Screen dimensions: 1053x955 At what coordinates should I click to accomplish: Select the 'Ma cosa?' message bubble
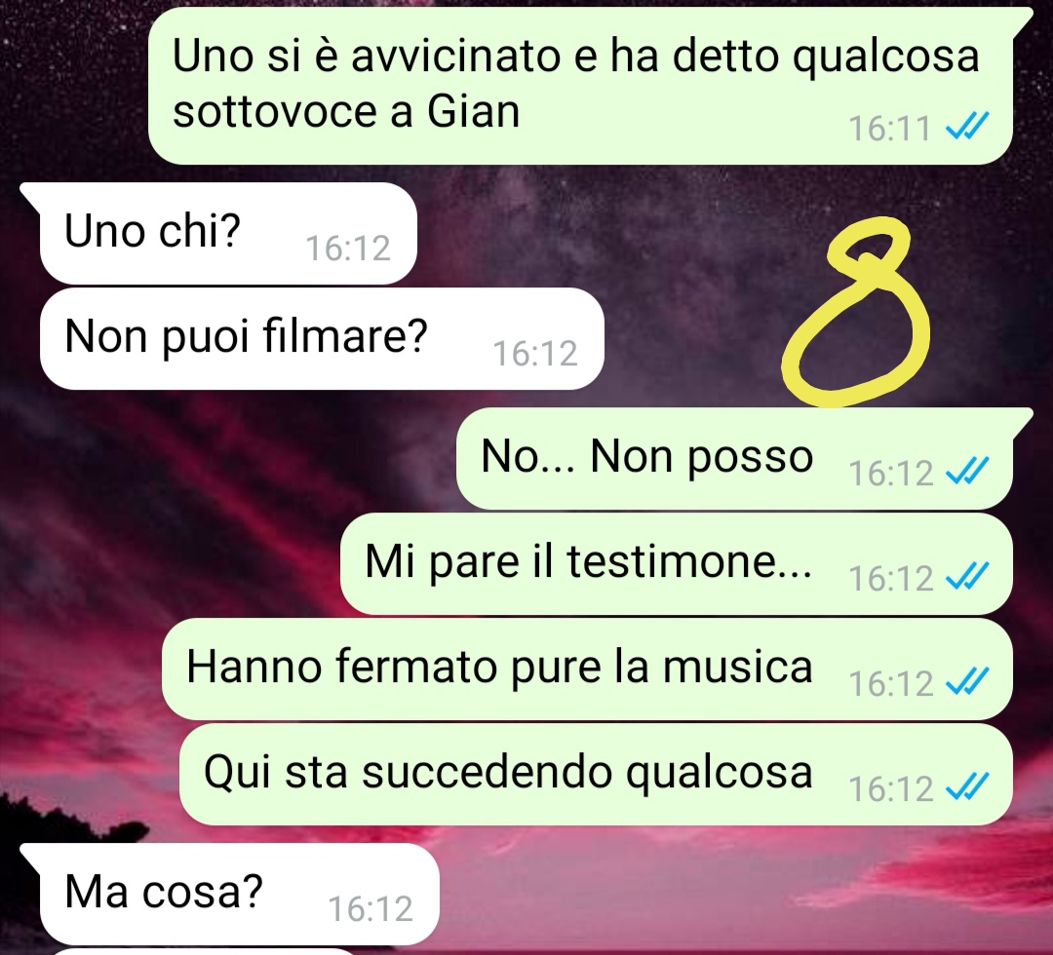239,894
